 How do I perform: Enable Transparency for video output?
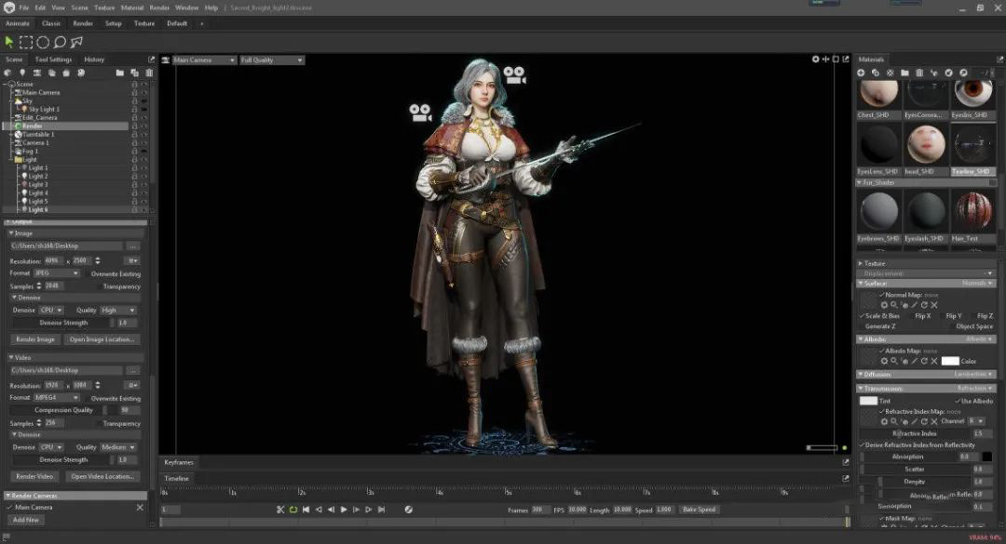coord(98,424)
